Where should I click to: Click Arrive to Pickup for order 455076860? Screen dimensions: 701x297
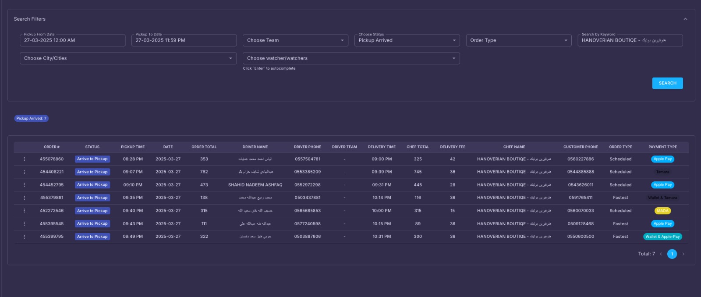[x=92, y=159]
